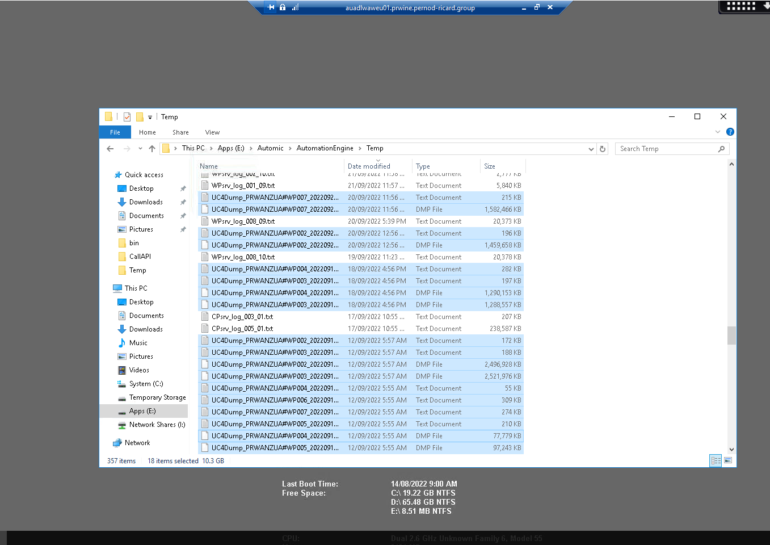Viewport: 770px width, 545px height.
Task: Switch to large thumbnails view from the status bar
Action: (x=727, y=460)
